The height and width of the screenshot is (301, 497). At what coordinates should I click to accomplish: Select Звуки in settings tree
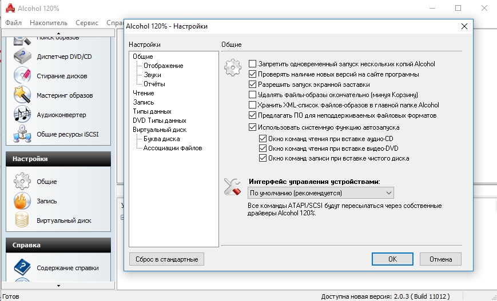pos(152,75)
